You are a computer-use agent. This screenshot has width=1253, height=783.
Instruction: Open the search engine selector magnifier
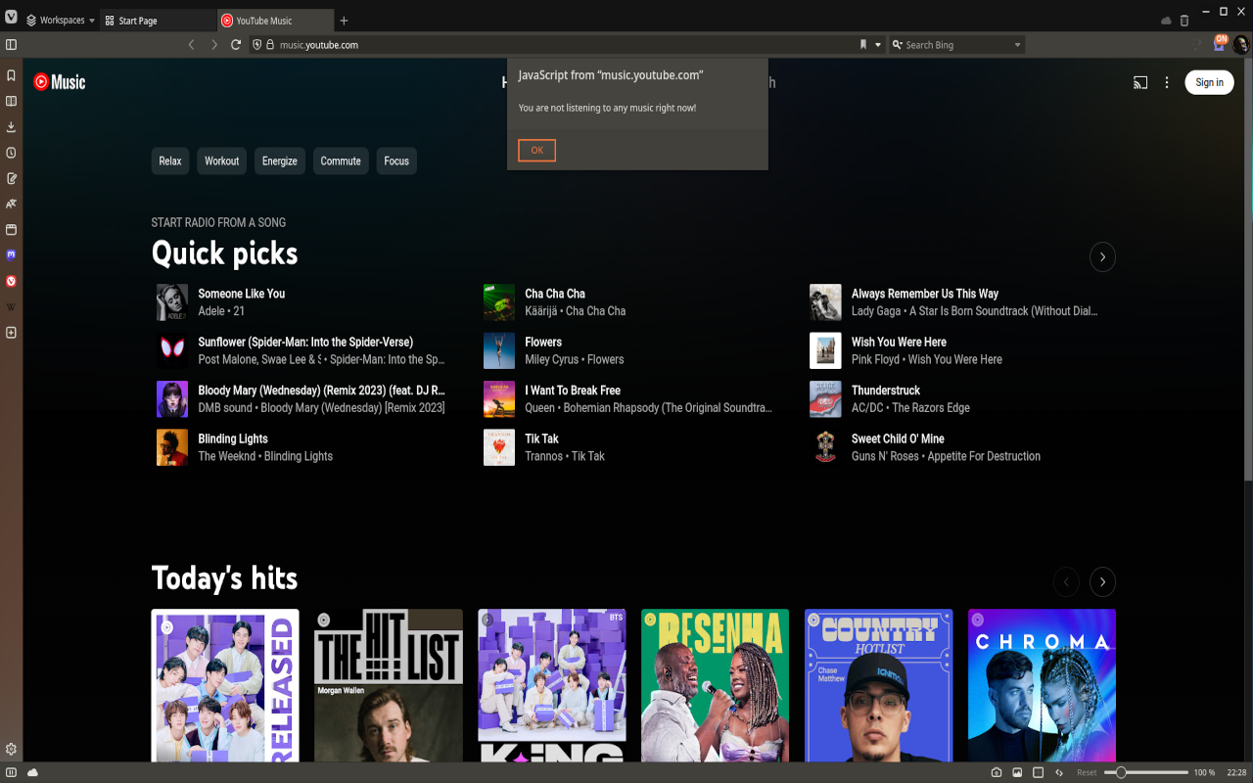(x=897, y=45)
